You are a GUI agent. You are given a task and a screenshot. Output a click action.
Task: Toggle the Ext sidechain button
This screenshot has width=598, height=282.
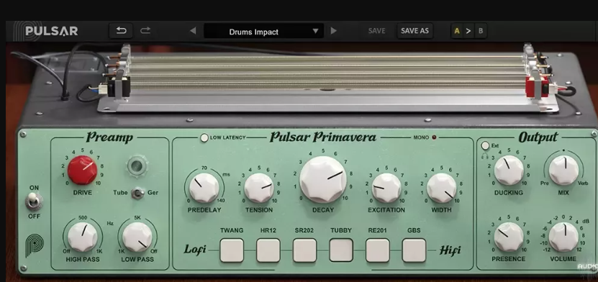(x=485, y=145)
